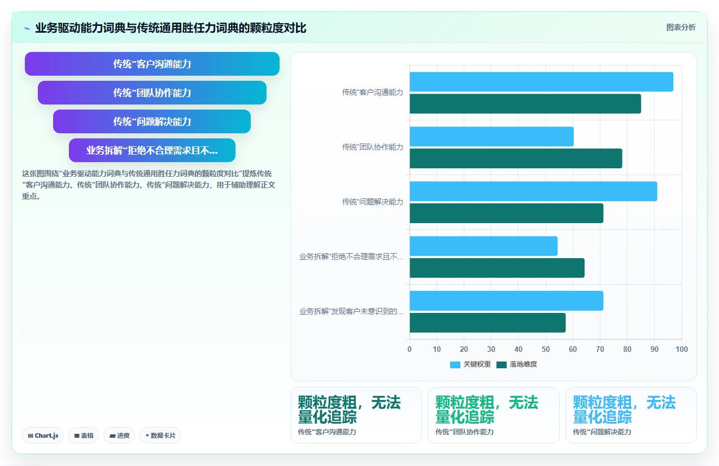Click the 进度 tag chip
The image size is (719, 466).
(x=119, y=435)
